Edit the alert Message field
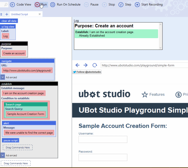Viewport: 188px width, 168px height. (x=29, y=133)
